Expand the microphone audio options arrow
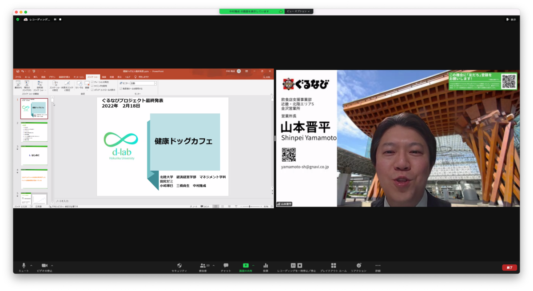This screenshot has width=533, height=291. point(31,266)
